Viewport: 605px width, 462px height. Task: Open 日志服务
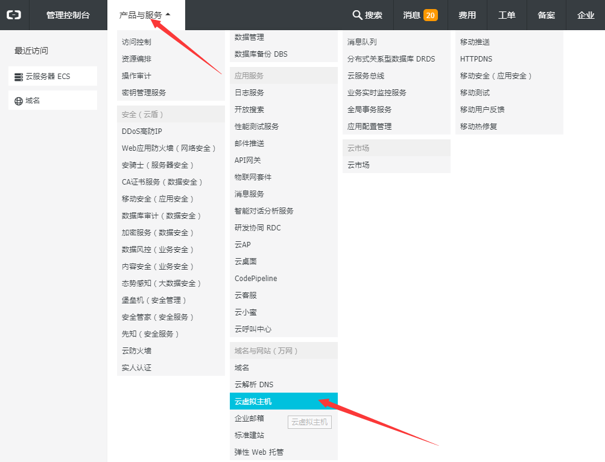click(249, 93)
